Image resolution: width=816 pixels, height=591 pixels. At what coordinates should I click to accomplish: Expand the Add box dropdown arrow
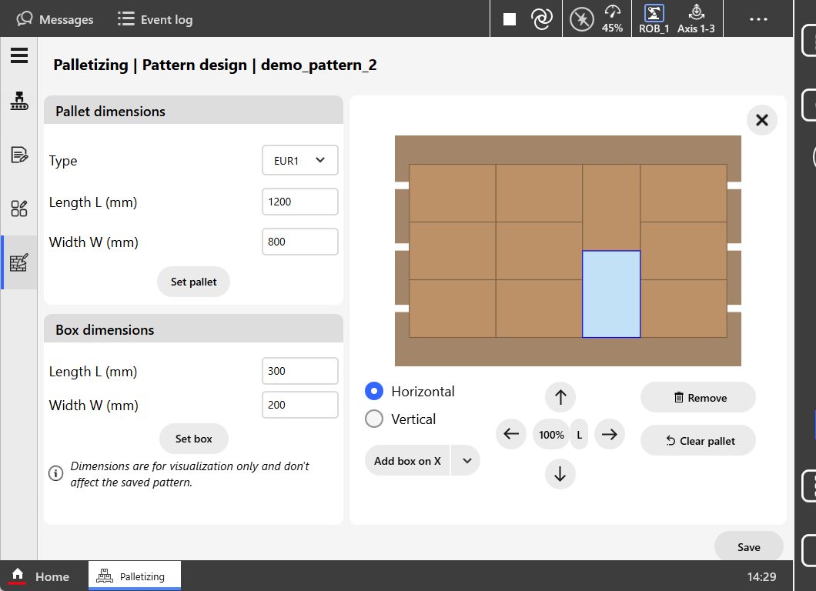(x=467, y=461)
